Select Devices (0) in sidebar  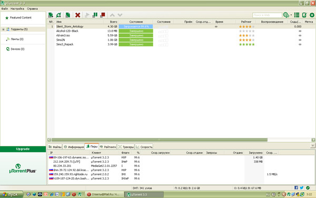17,49
